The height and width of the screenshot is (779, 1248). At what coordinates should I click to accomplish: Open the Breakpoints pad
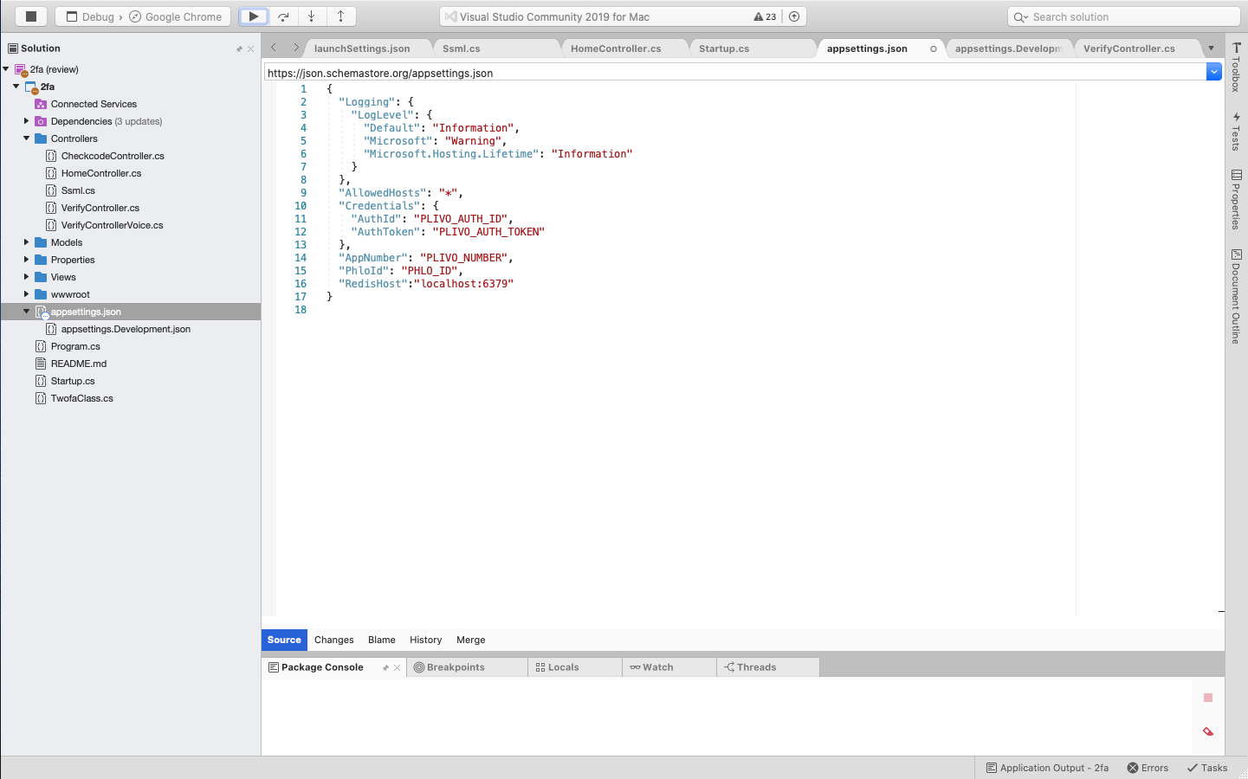click(457, 666)
